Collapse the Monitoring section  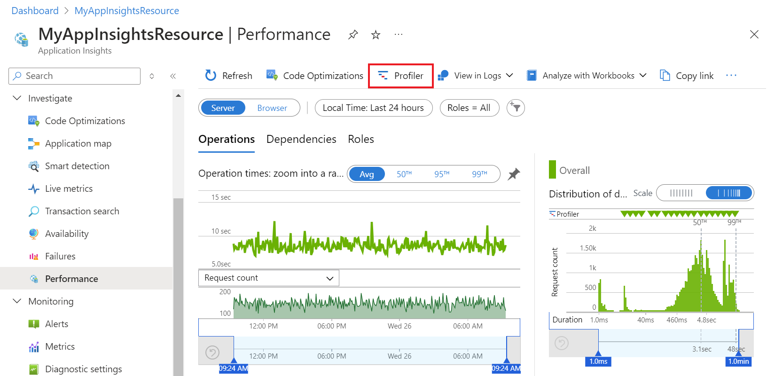[17, 301]
